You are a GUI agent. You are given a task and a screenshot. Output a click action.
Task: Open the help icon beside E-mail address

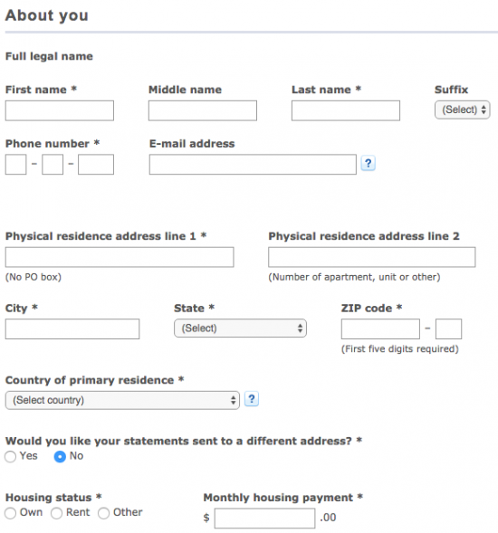(368, 164)
